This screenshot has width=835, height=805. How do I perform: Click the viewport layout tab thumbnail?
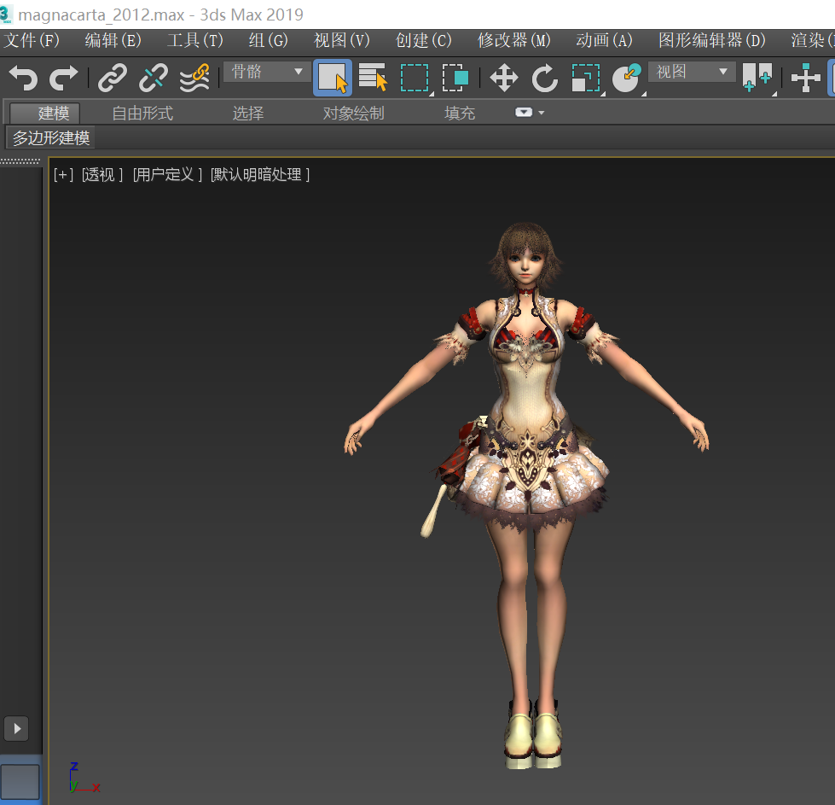coord(20,782)
